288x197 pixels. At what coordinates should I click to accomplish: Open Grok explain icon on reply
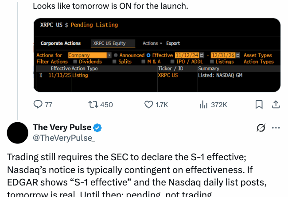tap(261, 128)
